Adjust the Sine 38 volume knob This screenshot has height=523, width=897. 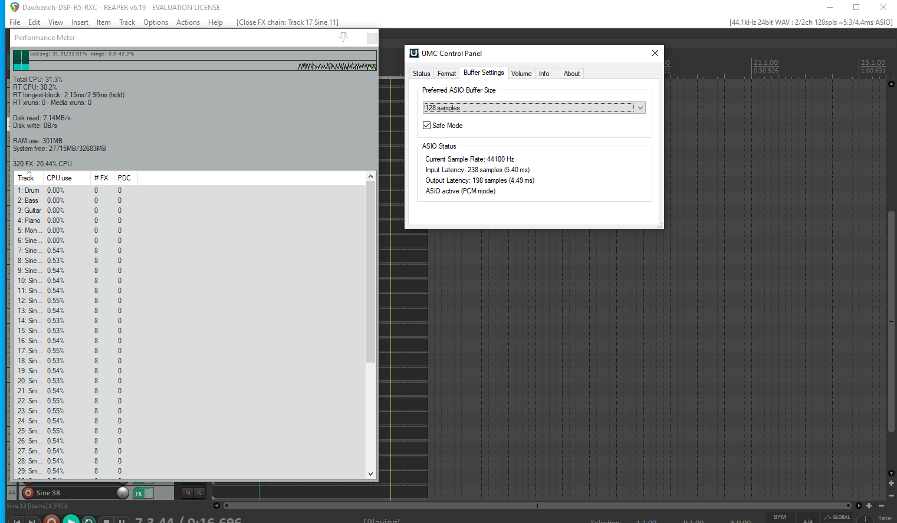point(123,493)
